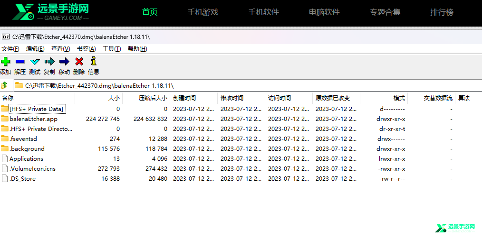This screenshot has width=482, height=240.
Task: Click the mode value lrwxr-xr-x
Action: pyautogui.click(x=392, y=159)
